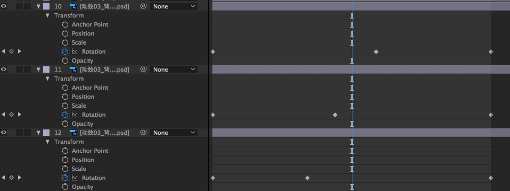Viewport: 510px width, 191px height.
Task: Go to previous Rotation keyframe on layer 12
Action: pyautogui.click(x=3, y=178)
